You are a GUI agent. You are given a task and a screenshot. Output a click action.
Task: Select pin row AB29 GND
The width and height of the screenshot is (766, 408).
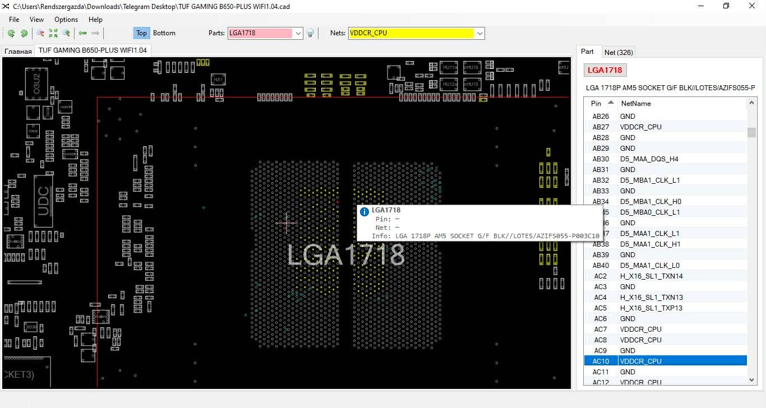pyautogui.click(x=666, y=148)
